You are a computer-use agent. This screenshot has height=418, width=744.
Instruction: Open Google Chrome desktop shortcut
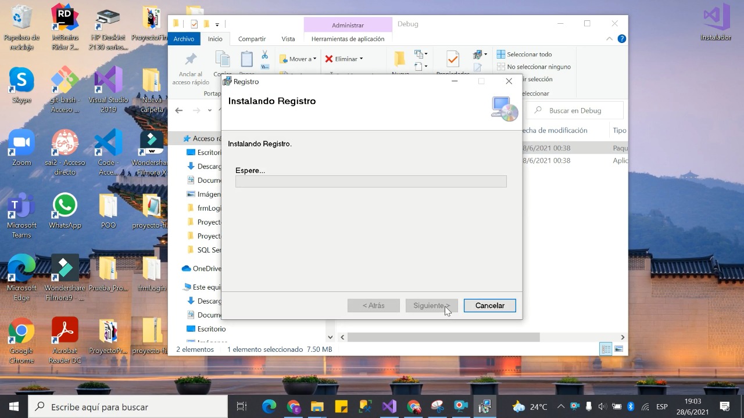coord(22,341)
